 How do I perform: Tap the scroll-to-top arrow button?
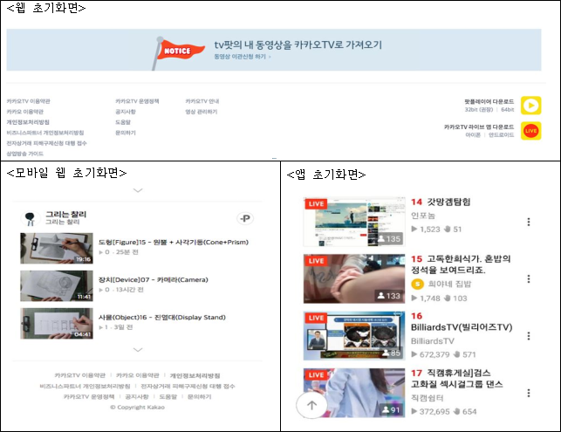click(311, 405)
